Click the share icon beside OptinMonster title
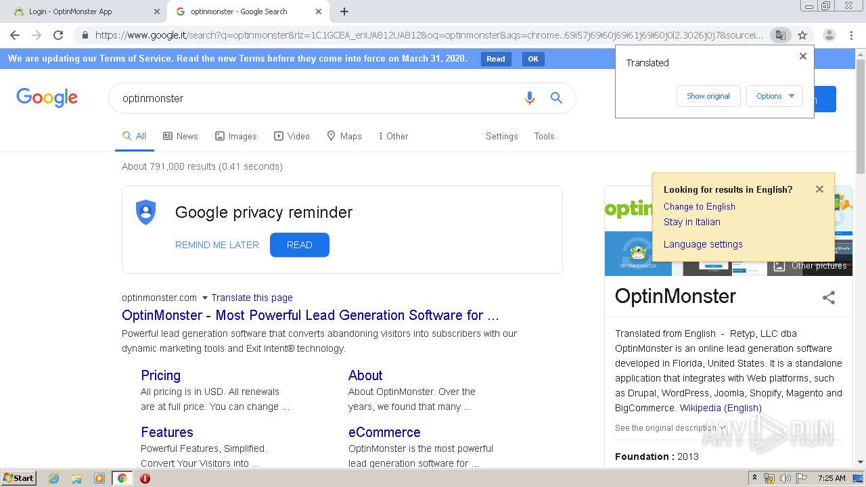Image resolution: width=866 pixels, height=487 pixels. [x=829, y=297]
